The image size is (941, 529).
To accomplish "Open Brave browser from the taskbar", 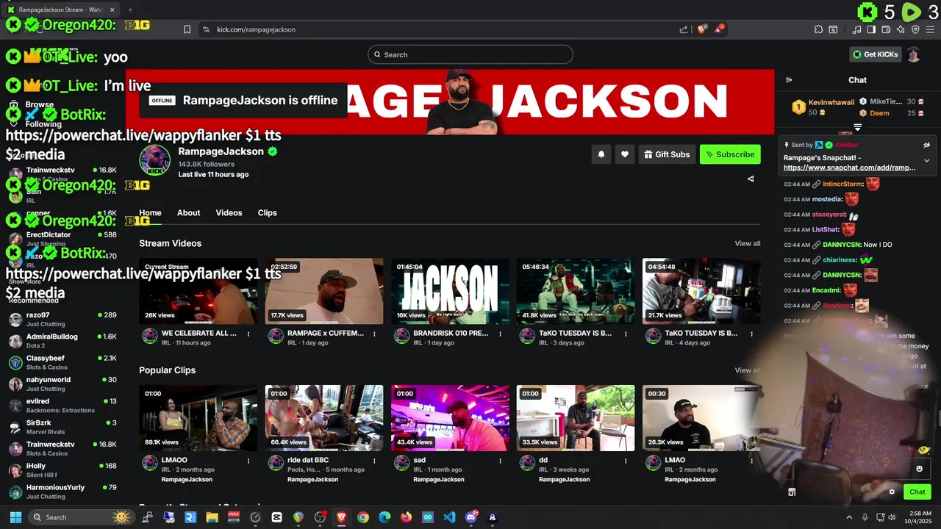I will [341, 517].
